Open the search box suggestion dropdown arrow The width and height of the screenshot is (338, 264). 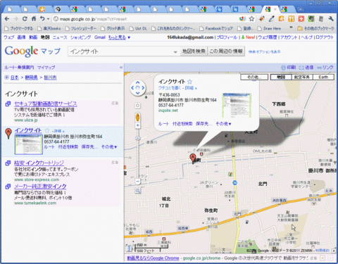click(x=175, y=52)
